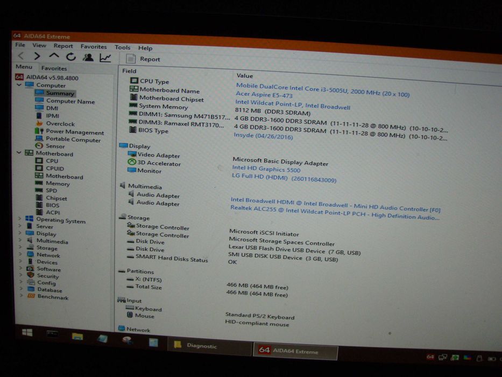
Task: Click the Sensor gauge icon
Action: pyautogui.click(x=39, y=146)
